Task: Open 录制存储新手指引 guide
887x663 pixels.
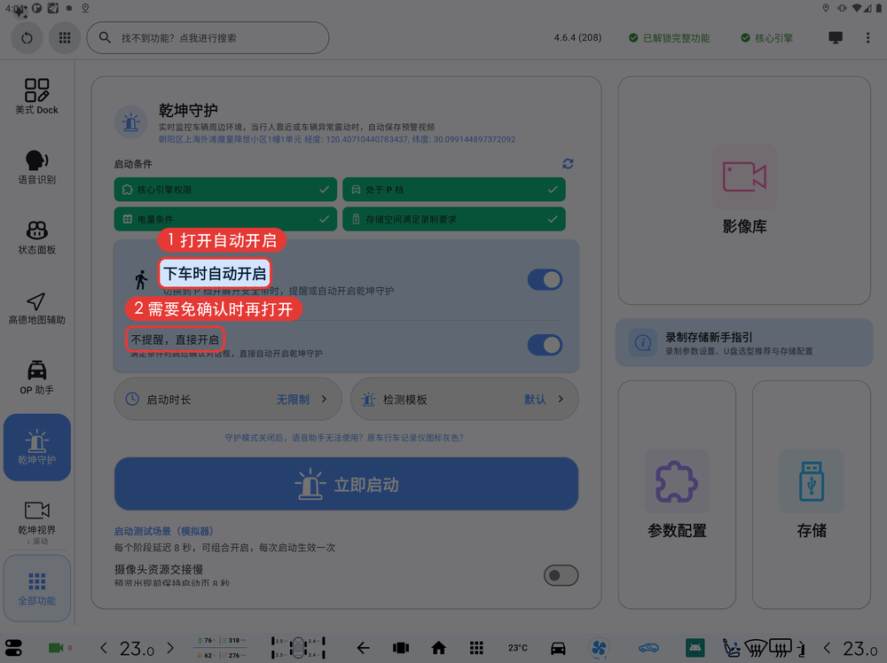Action: click(x=744, y=342)
